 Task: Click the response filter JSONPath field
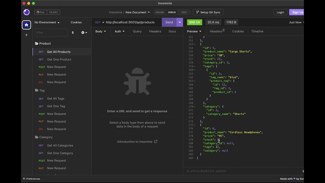pyautogui.click(x=244, y=171)
